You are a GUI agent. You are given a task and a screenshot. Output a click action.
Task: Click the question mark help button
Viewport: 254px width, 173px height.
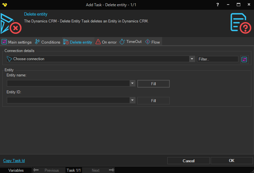click(x=218, y=5)
